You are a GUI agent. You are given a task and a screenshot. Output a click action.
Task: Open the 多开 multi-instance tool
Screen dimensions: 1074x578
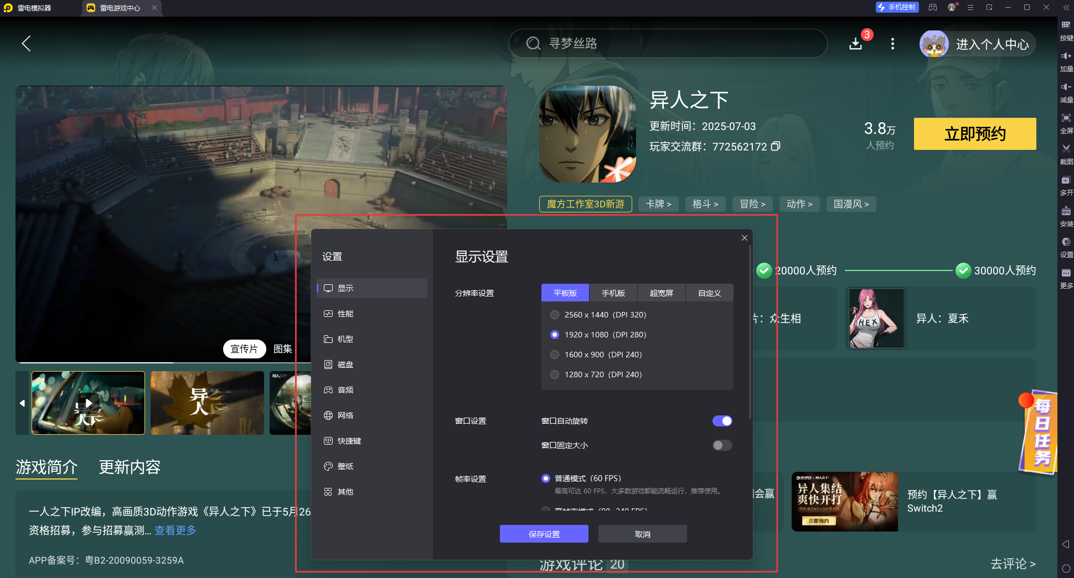[1066, 185]
